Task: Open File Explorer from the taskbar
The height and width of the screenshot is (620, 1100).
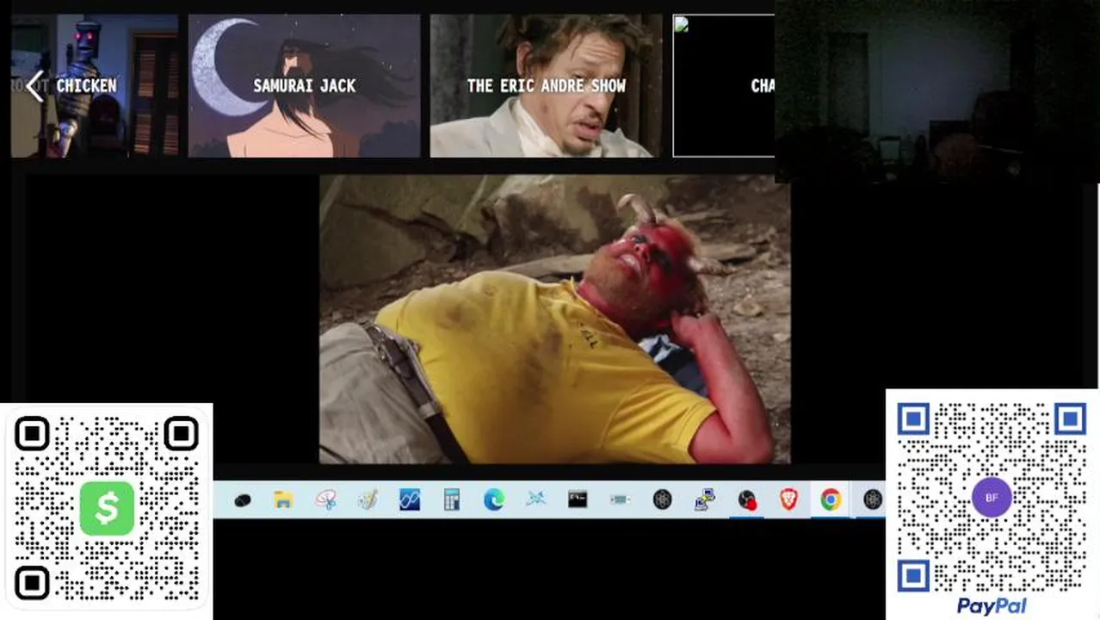Action: pos(283,499)
